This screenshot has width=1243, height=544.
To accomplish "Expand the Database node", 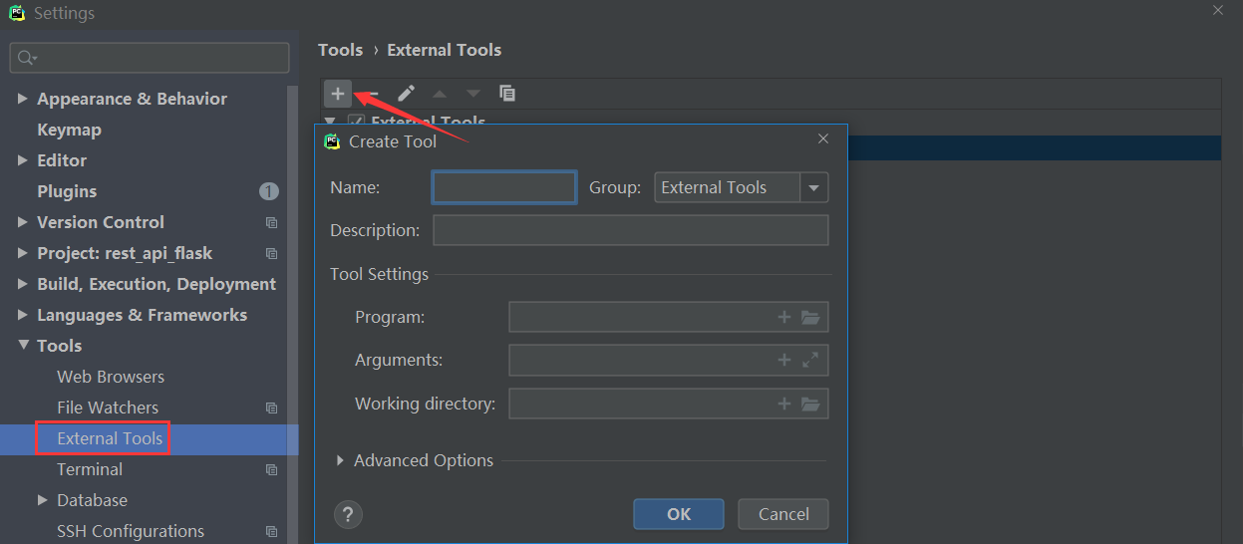I will [x=42, y=500].
